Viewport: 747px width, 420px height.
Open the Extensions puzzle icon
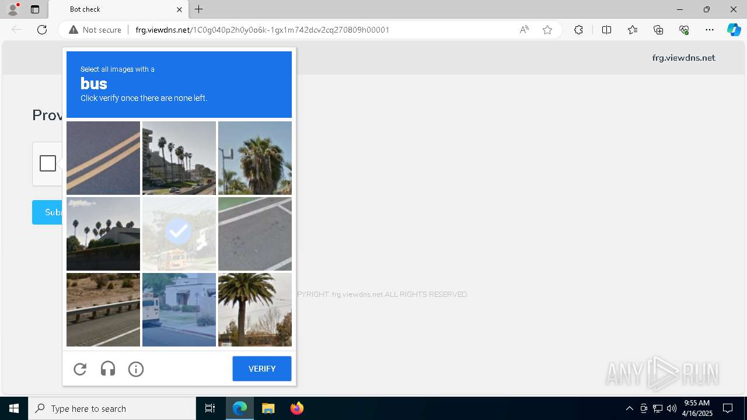(x=578, y=30)
